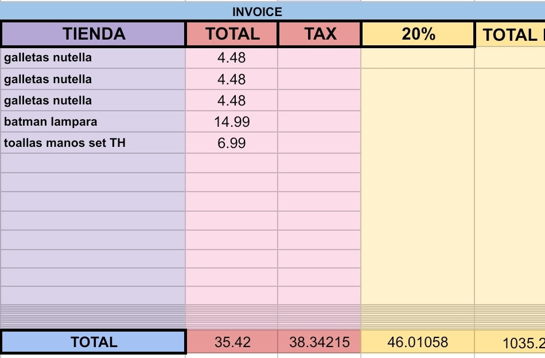This screenshot has height=358, width=545.
Task: Select the 35.42 sum cell
Action: (232, 342)
